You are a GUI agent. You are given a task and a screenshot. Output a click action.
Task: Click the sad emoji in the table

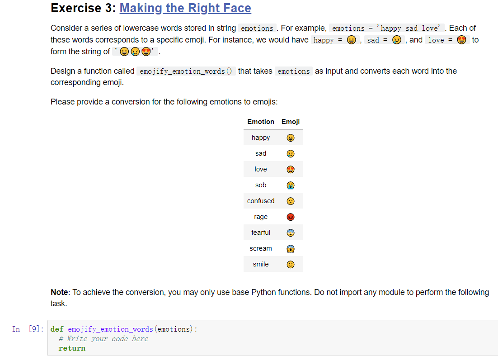pos(291,153)
